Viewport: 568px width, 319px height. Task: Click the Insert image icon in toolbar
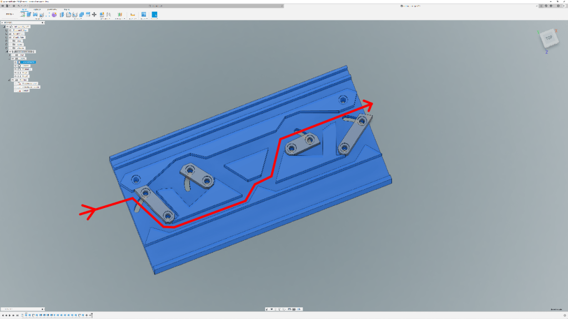(x=144, y=14)
